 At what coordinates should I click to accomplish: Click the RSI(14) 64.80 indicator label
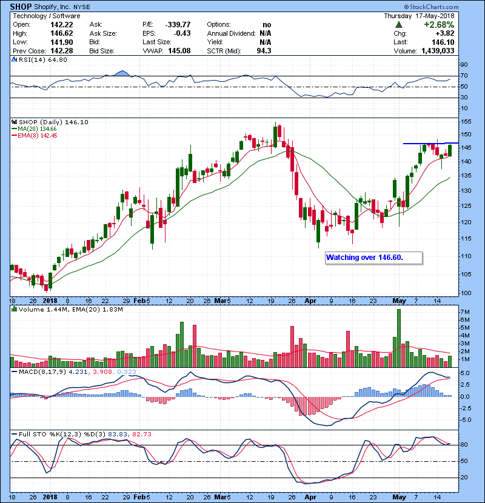pyautogui.click(x=43, y=59)
